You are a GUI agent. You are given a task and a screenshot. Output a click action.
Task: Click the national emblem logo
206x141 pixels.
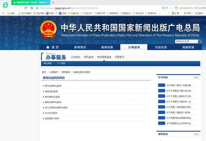click(x=48, y=29)
